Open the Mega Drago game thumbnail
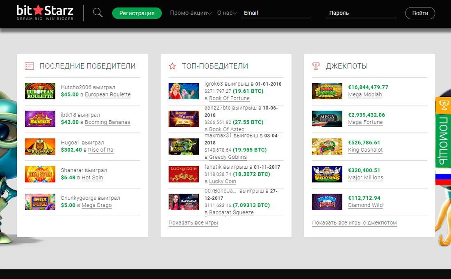This screenshot has height=279, width=451. tap(40, 201)
